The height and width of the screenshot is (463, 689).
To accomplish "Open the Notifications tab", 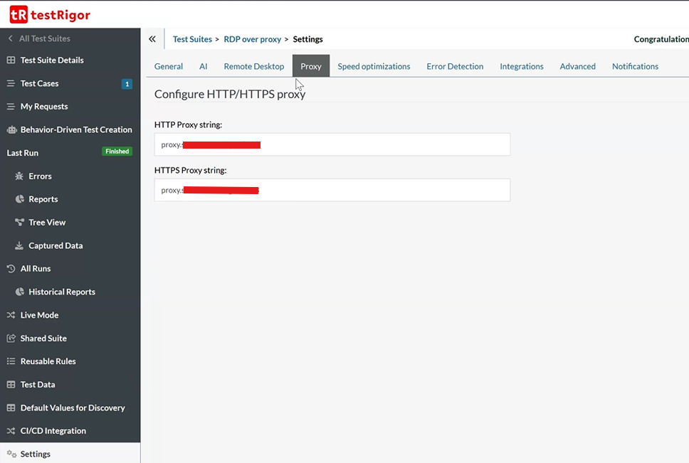I will 635,66.
